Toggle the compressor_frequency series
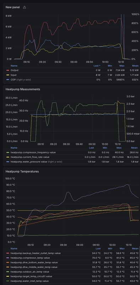Viewport: 140px width, 285px height. [33, 152]
